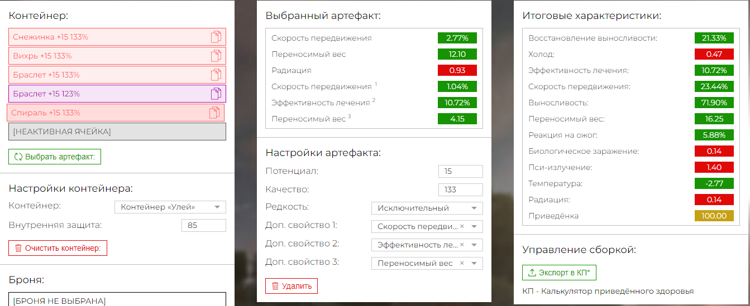Copy the Снежинка +15 133% artifact

click(216, 37)
